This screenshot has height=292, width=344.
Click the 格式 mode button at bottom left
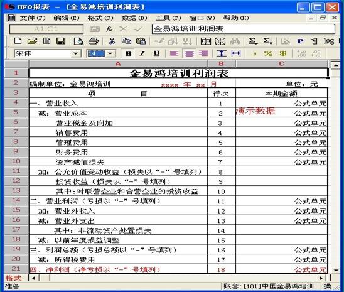click(14, 278)
